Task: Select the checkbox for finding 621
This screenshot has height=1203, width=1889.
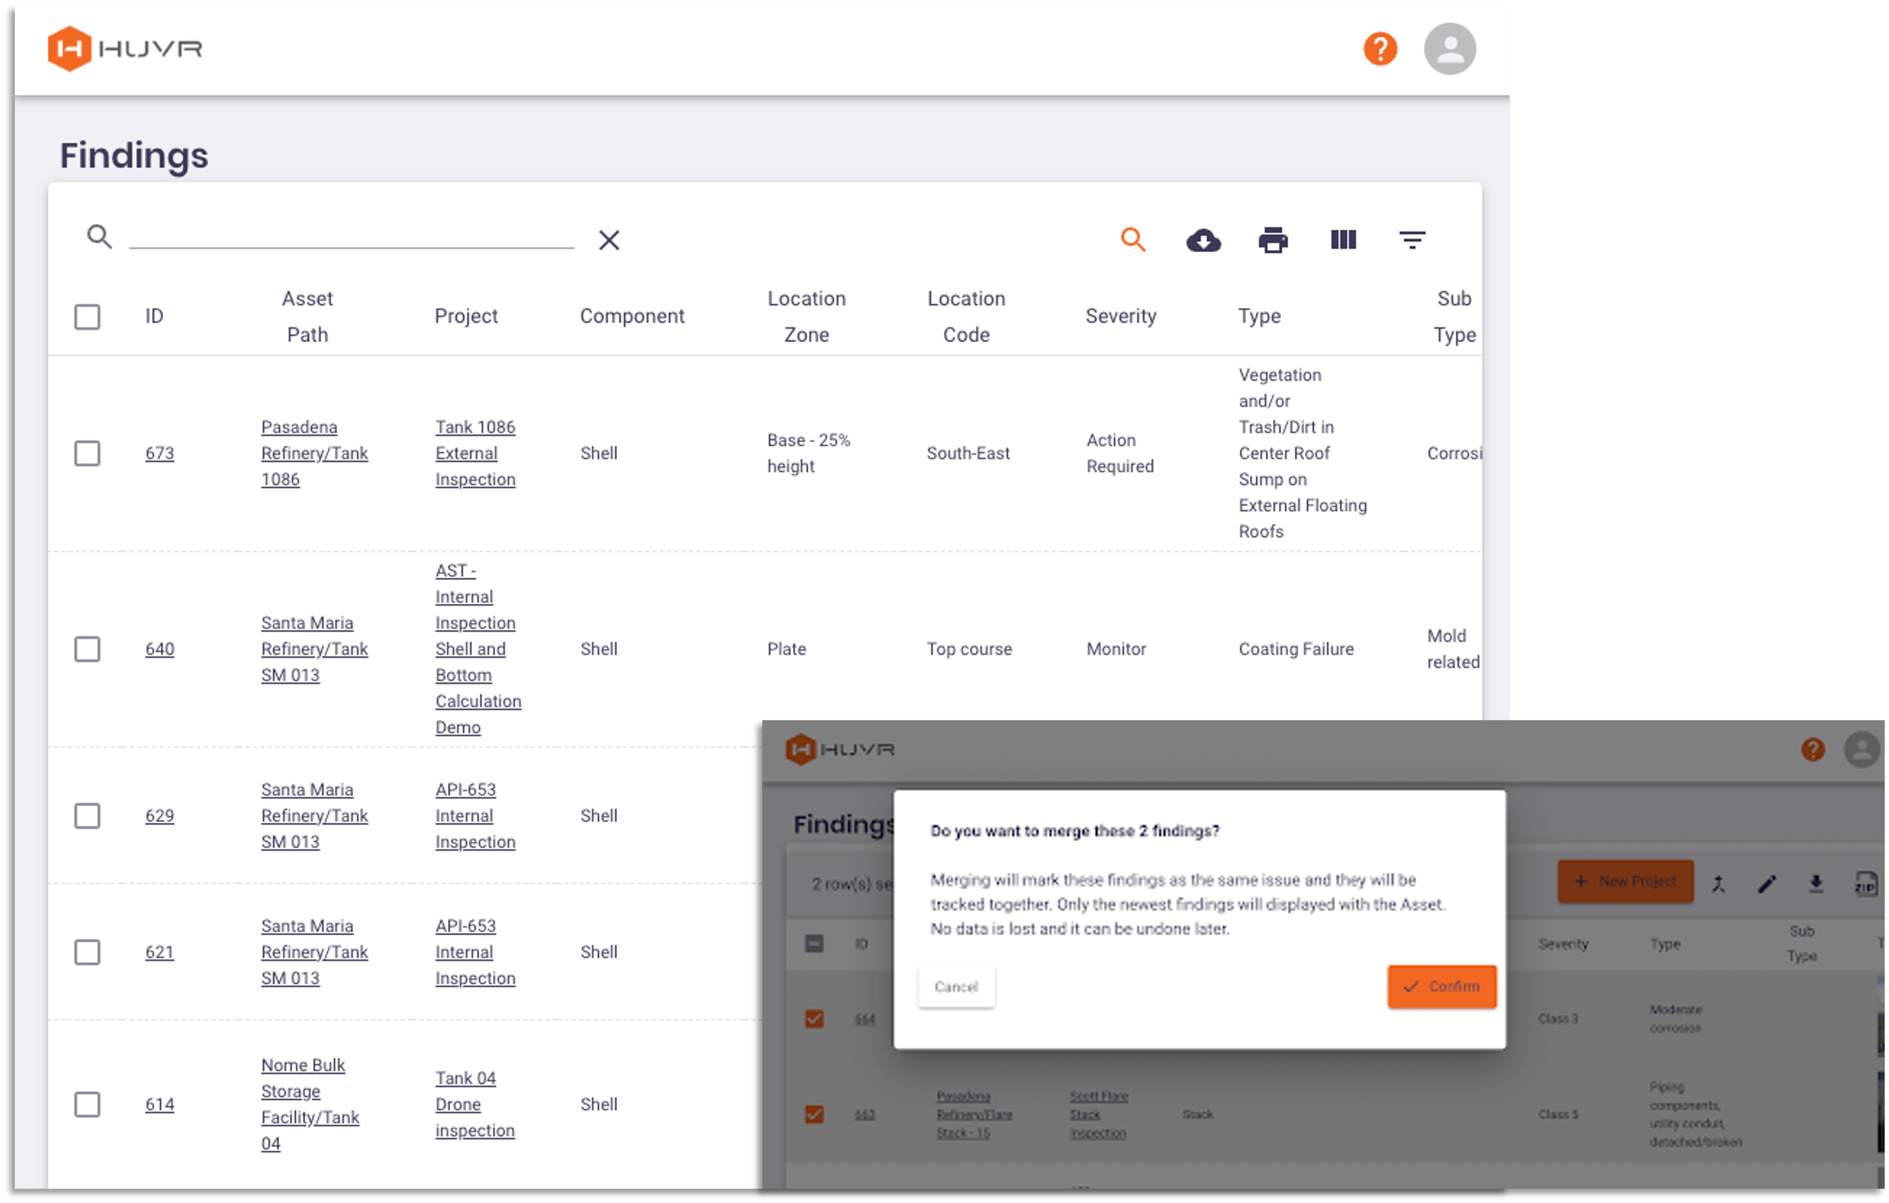Action: point(87,953)
